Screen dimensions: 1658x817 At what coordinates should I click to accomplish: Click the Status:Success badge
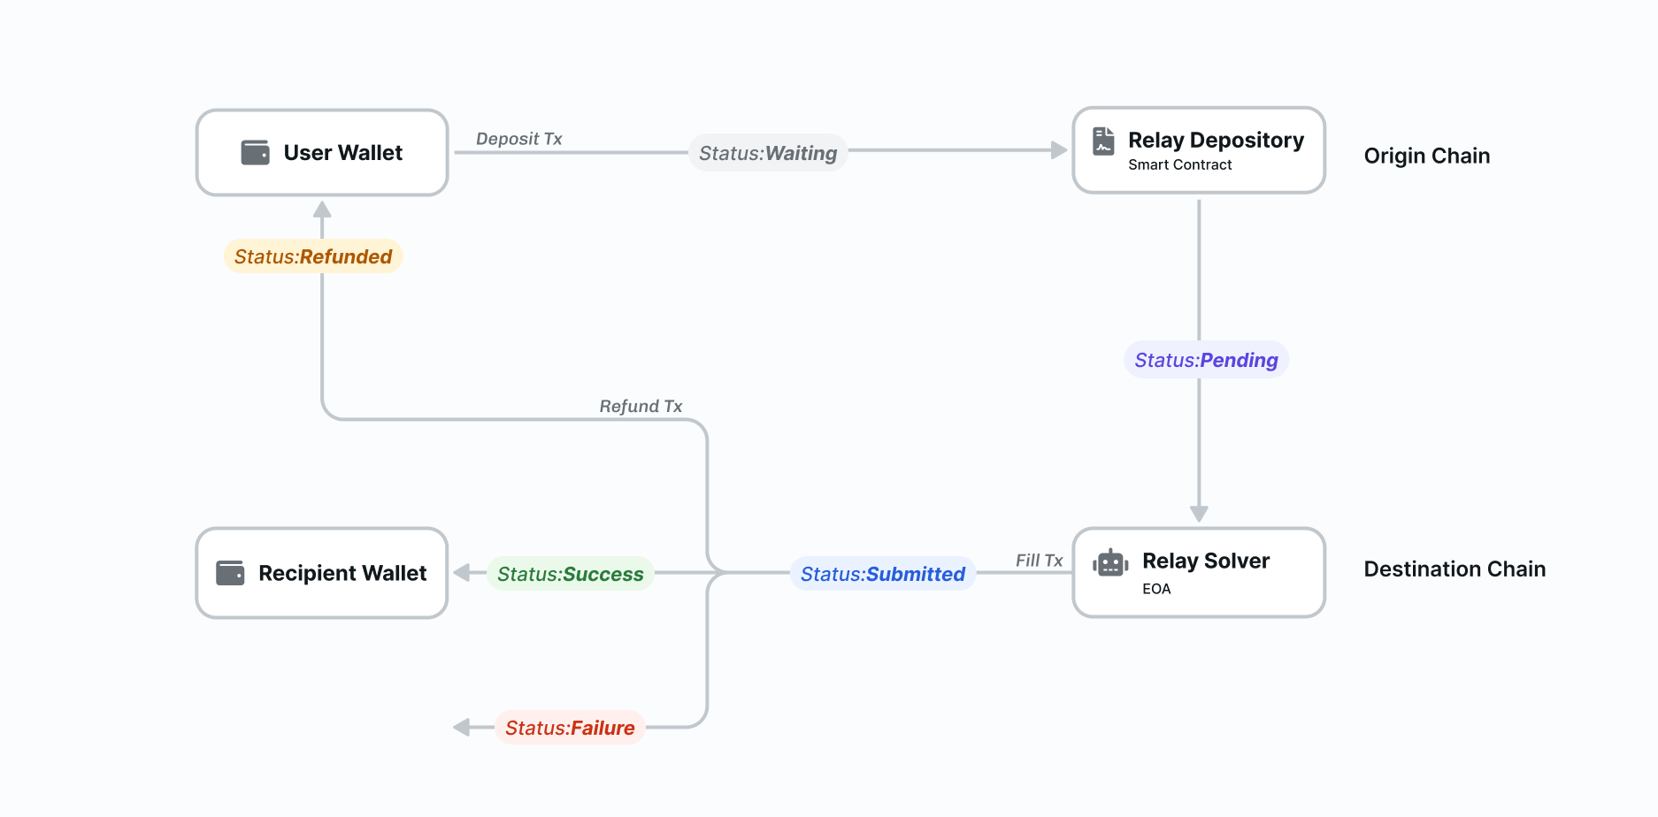pos(570,573)
